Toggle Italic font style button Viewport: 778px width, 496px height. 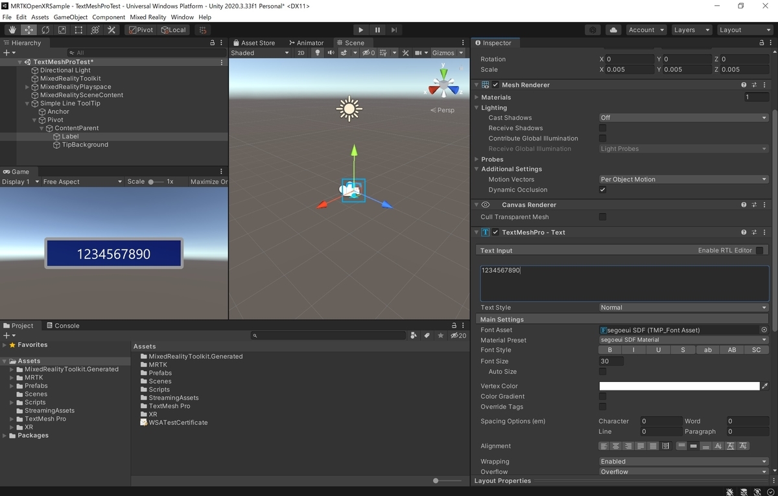[x=633, y=350]
